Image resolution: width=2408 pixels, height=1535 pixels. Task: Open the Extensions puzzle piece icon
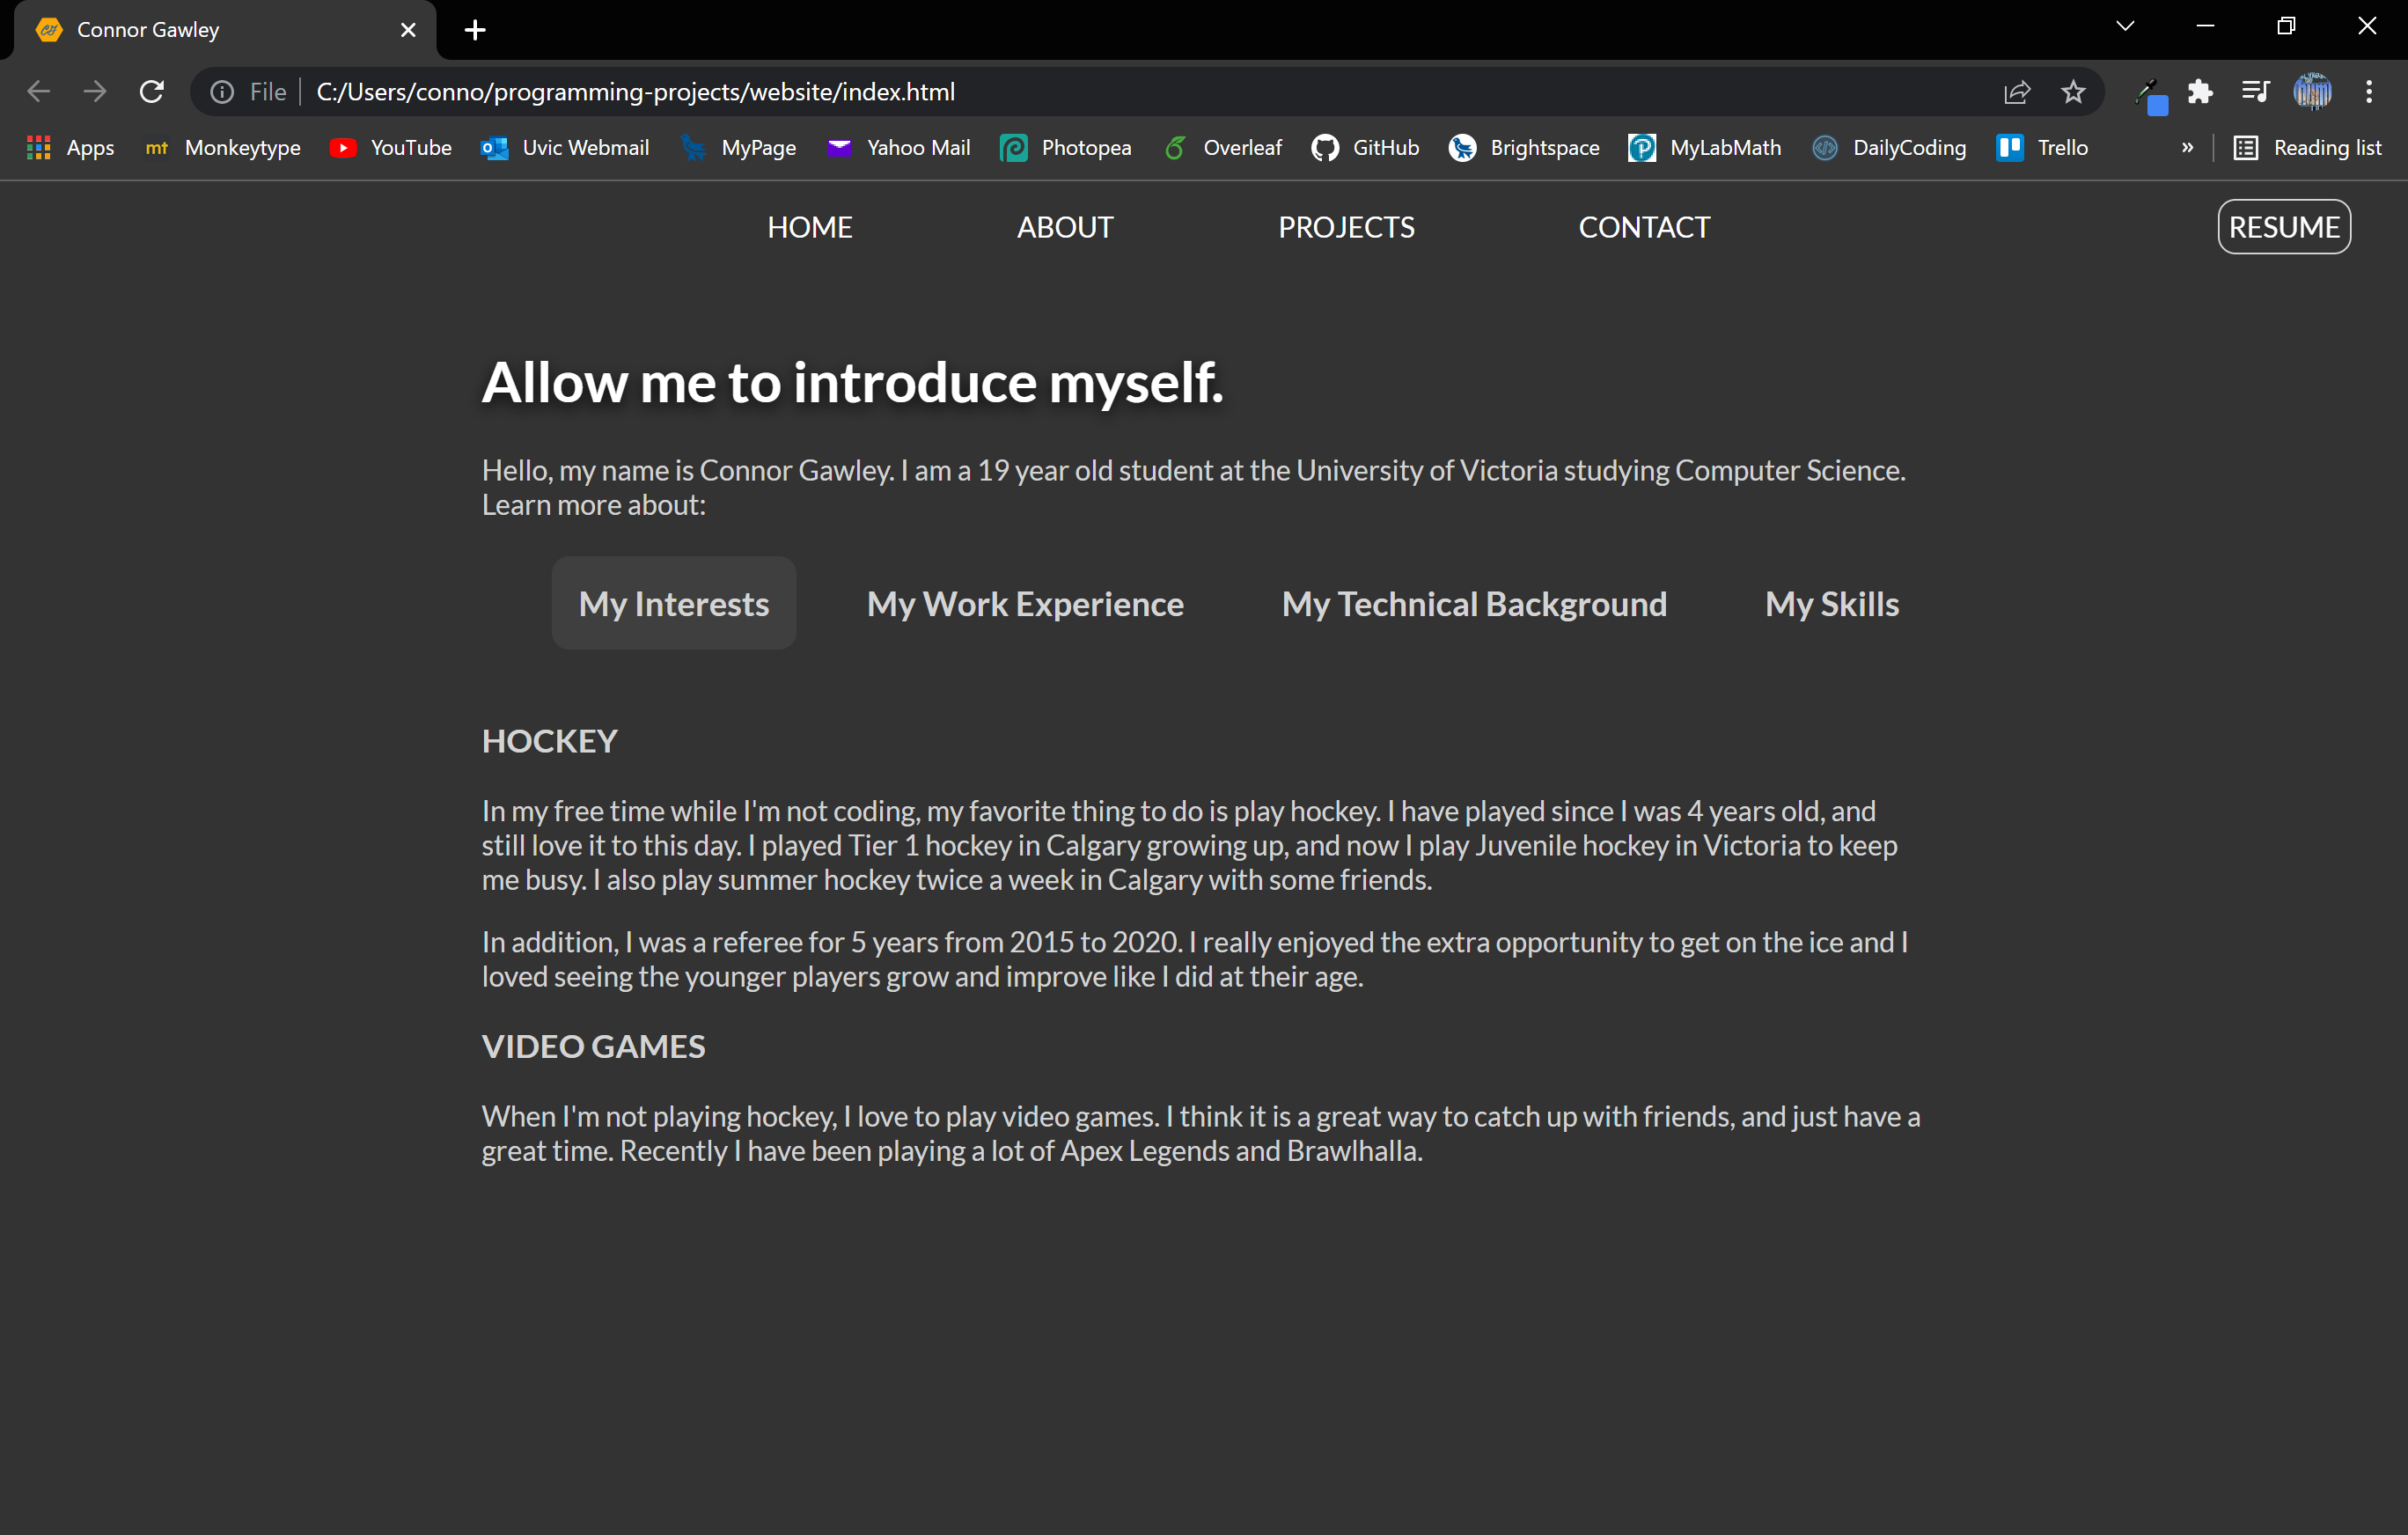[2200, 92]
